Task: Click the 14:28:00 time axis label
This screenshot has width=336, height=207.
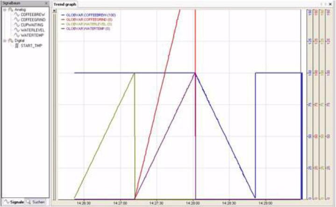Action: (x=193, y=203)
